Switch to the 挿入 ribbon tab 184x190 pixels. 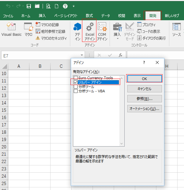(42, 16)
